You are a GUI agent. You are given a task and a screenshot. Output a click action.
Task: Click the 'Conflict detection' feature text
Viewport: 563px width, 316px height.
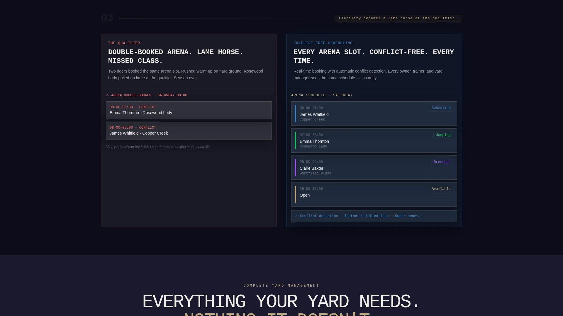pos(319,216)
